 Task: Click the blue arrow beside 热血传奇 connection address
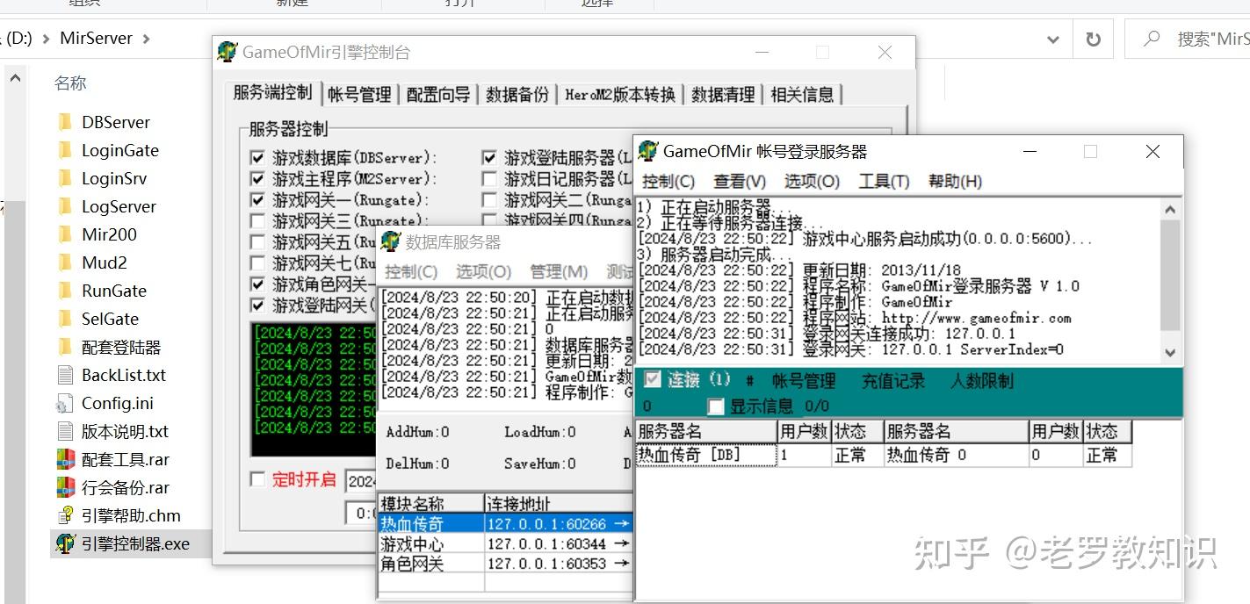pyautogui.click(x=623, y=521)
